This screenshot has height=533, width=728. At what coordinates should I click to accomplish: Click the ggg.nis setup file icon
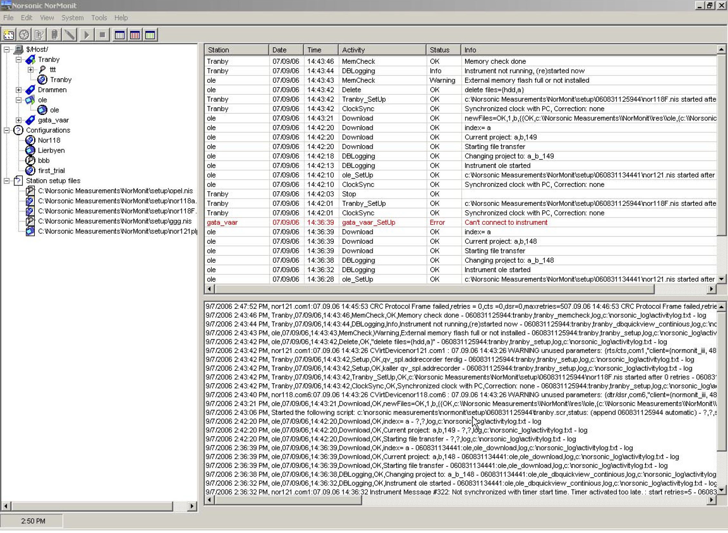click(x=30, y=221)
